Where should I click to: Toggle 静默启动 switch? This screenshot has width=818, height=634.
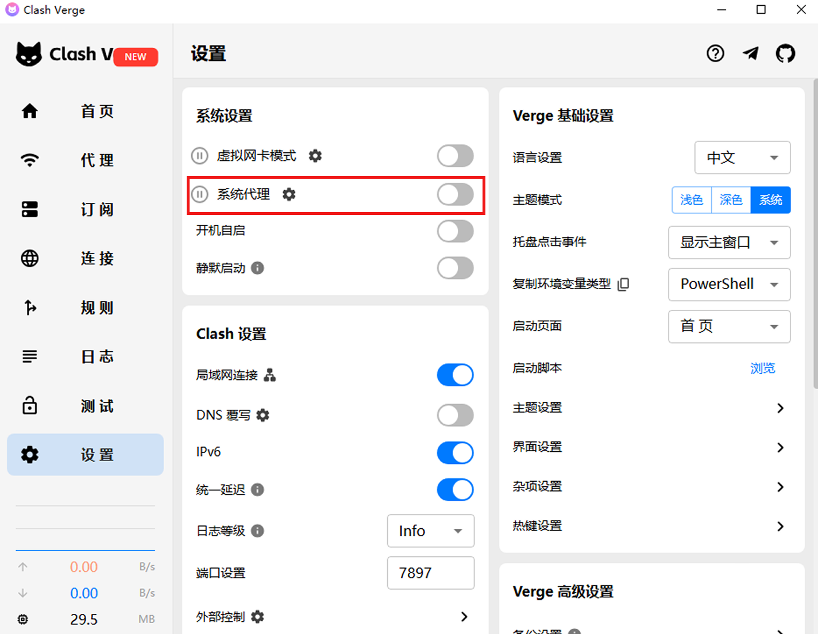click(x=456, y=268)
